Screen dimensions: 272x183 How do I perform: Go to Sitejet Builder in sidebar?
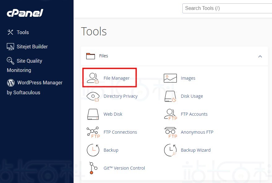click(32, 47)
